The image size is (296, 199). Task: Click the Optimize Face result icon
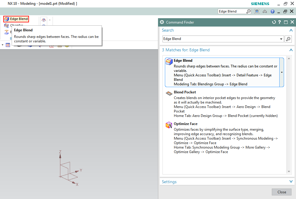pos(169,125)
